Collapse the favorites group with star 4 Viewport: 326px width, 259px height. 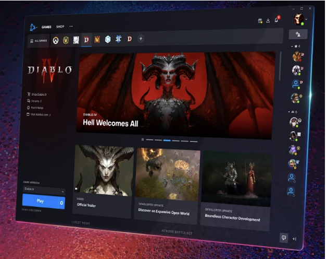(x=295, y=46)
